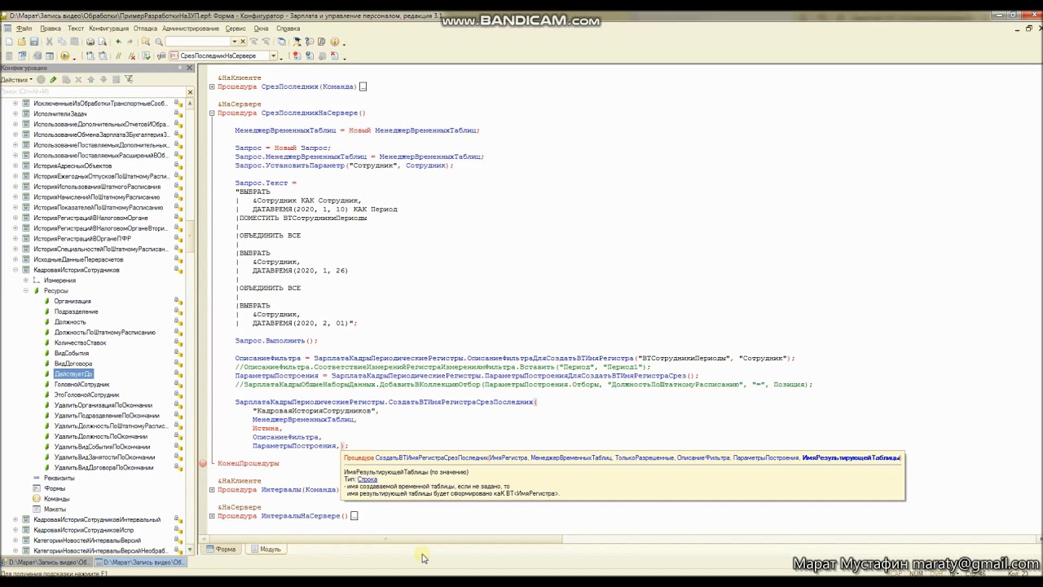Expand the КадроваяИсторияСотрудниковИнтервальный node

click(15, 519)
